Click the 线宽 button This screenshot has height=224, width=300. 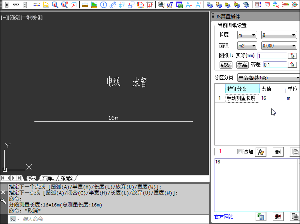point(226,65)
